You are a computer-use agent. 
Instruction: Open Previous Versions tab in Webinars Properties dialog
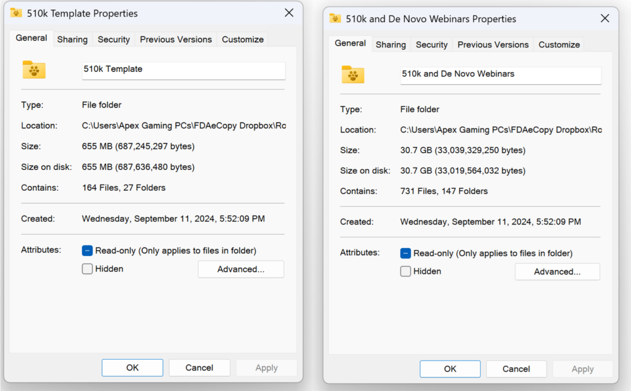tap(493, 45)
